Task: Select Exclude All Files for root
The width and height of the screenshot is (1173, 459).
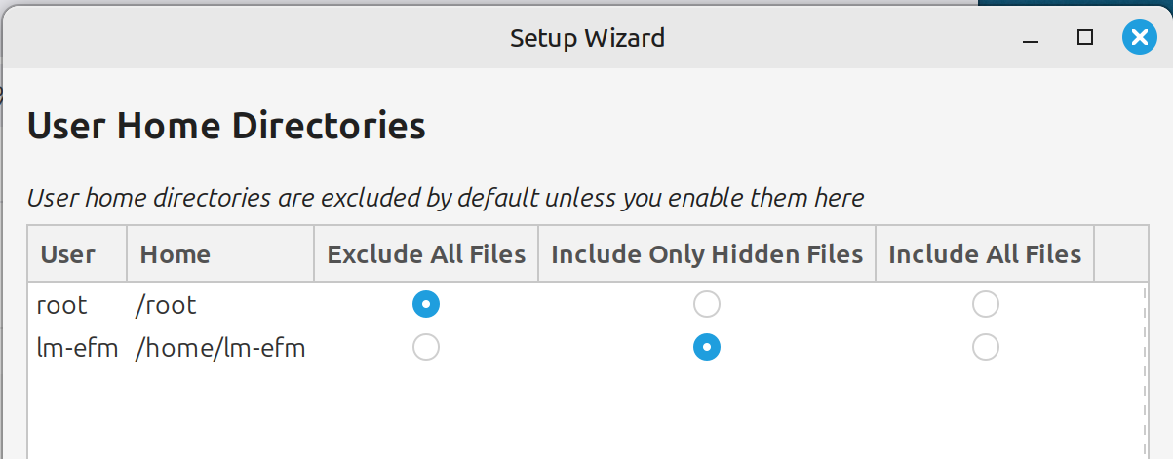Action: tap(426, 305)
